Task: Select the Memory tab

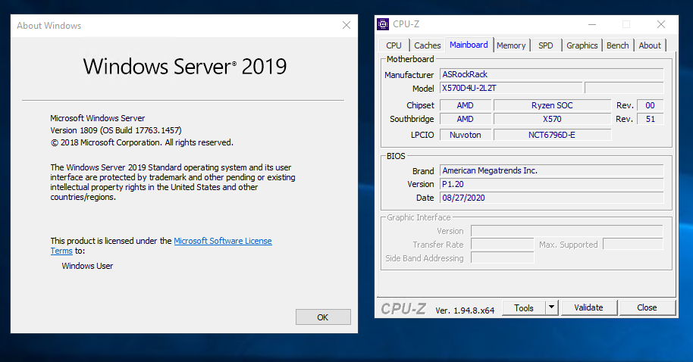Action: (511, 45)
